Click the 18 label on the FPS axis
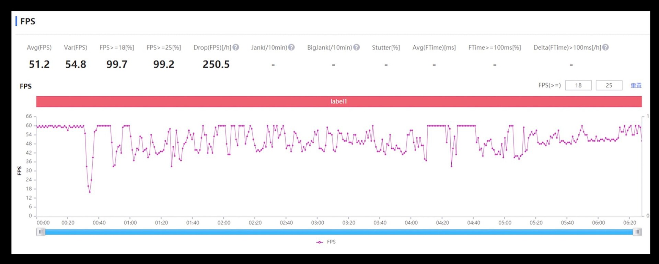 [29, 189]
